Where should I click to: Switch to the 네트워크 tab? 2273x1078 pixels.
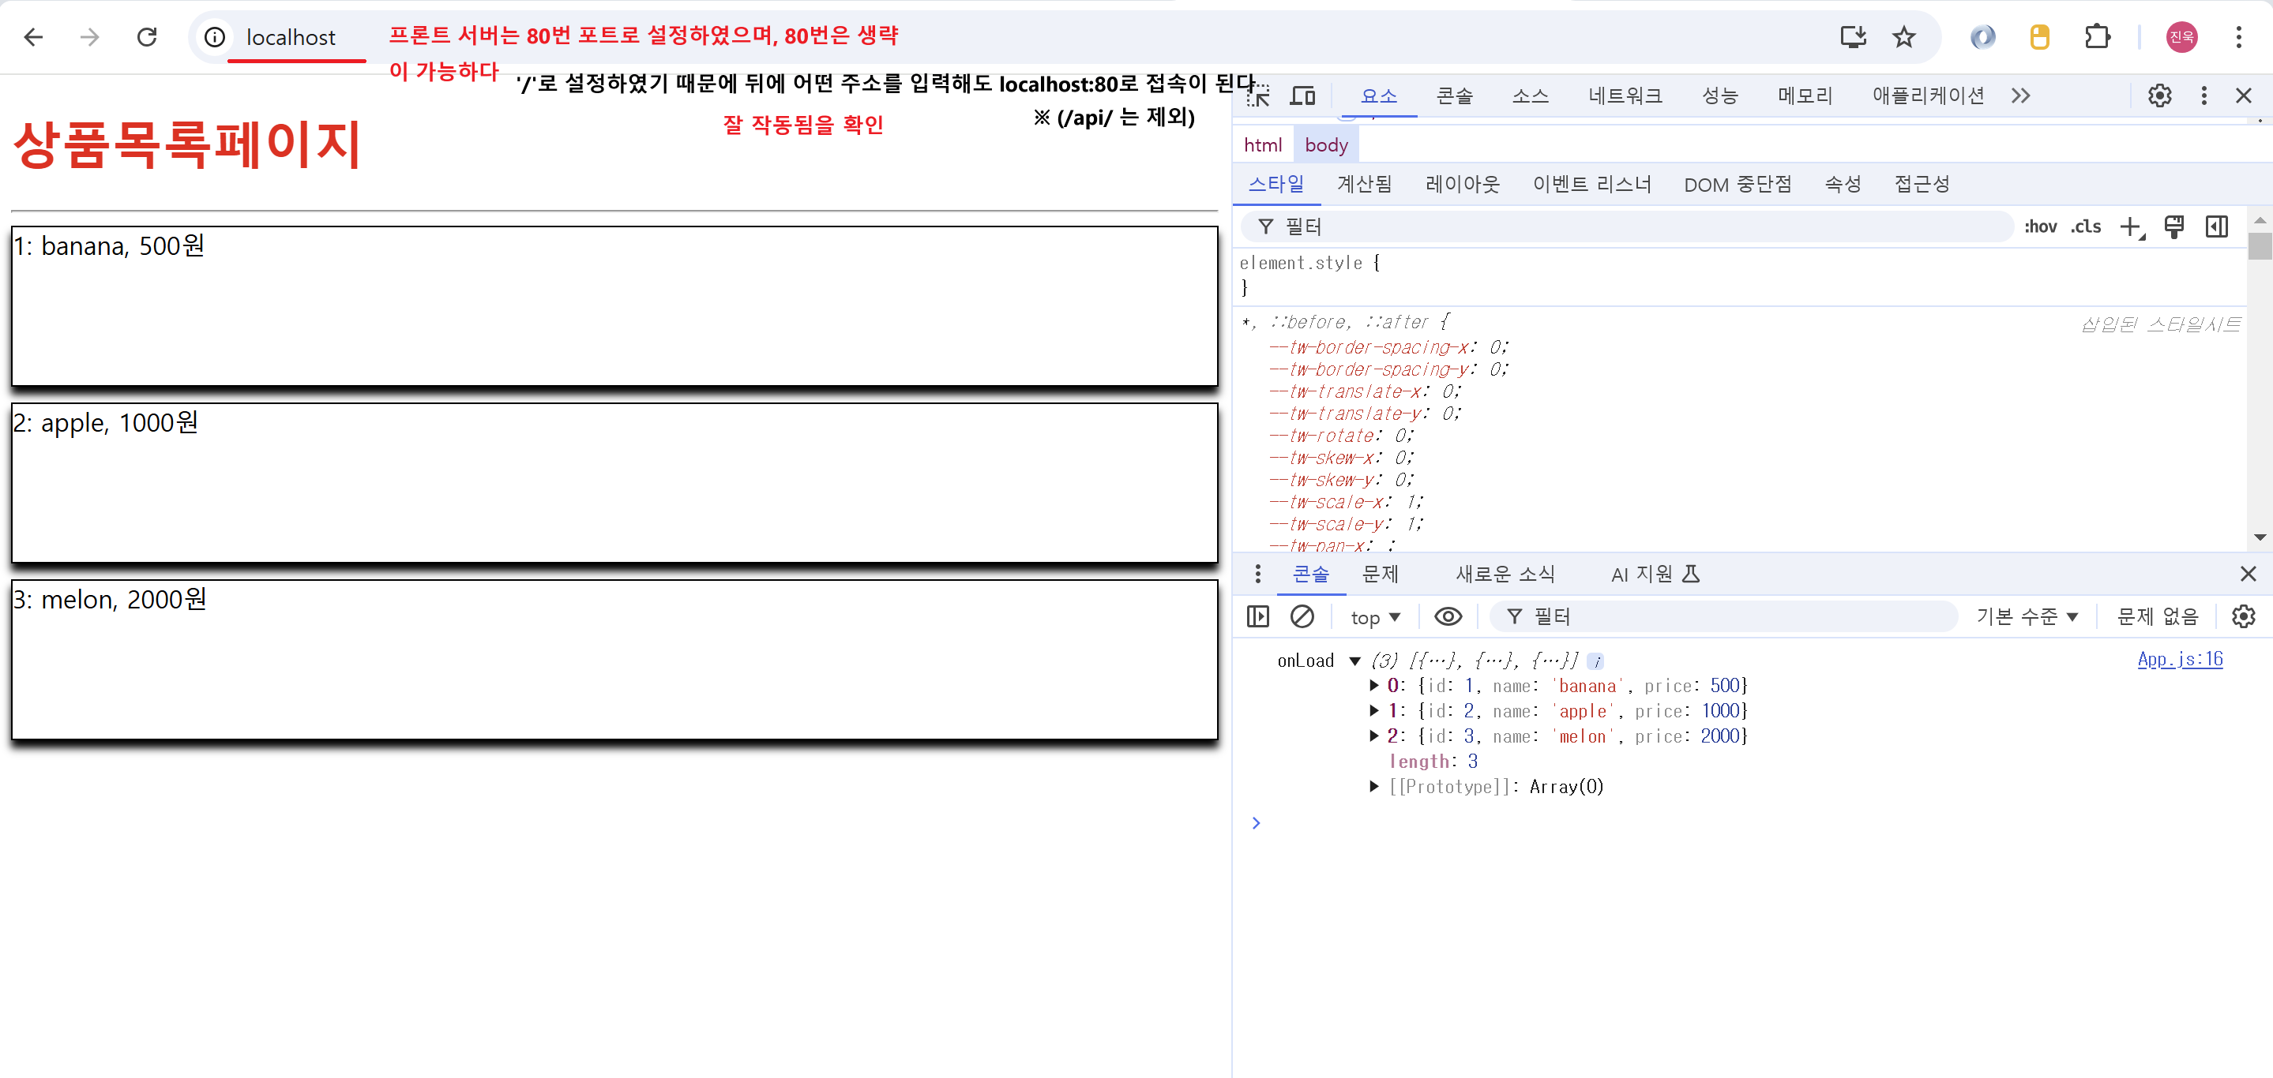coord(1625,95)
